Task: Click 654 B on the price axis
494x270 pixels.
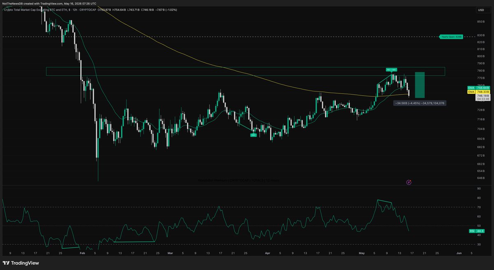Action: tap(481, 171)
